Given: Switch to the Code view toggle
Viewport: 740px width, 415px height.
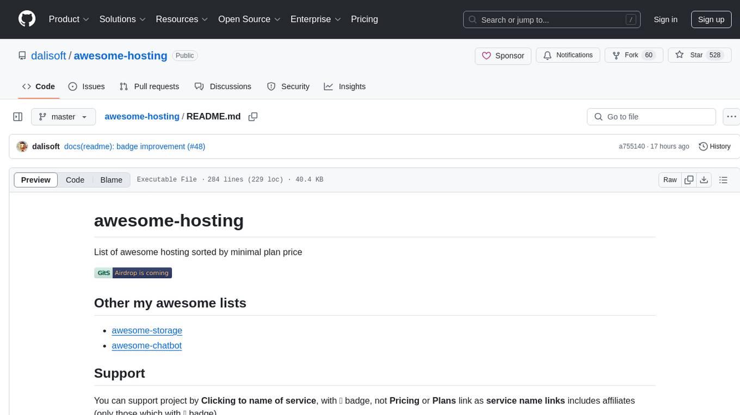Looking at the screenshot, I should [75, 180].
